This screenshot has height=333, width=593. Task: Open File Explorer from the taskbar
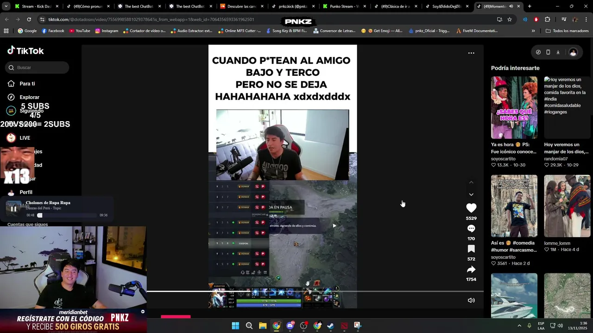pyautogui.click(x=263, y=326)
